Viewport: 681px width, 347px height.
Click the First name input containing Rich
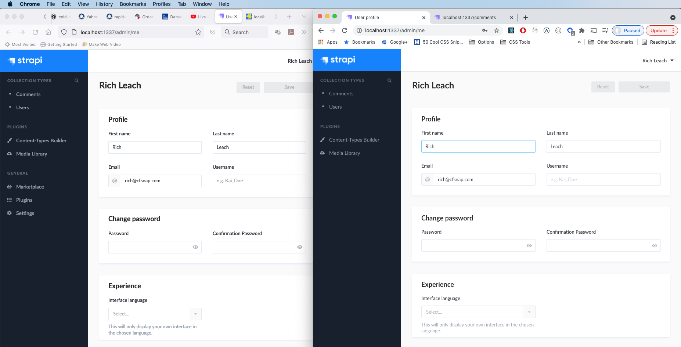[x=478, y=146]
